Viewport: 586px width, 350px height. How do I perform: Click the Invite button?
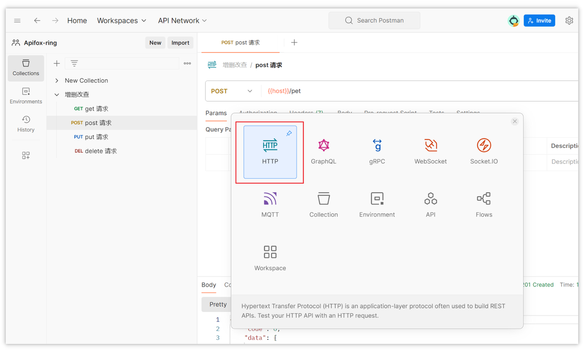click(x=539, y=21)
